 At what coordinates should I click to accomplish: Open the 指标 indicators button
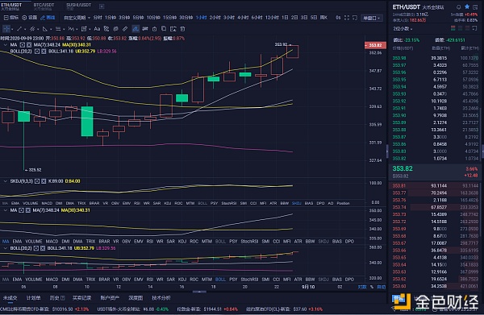point(11,18)
